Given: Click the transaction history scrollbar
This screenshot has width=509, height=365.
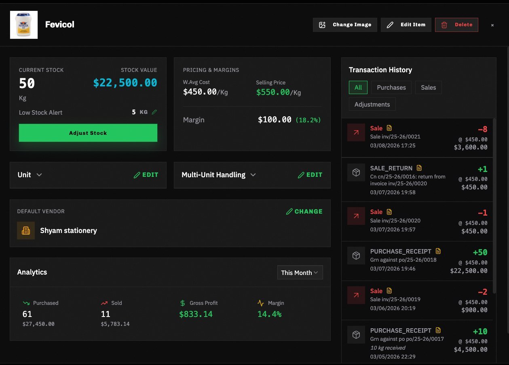Looking at the screenshot, I should (x=494, y=206).
